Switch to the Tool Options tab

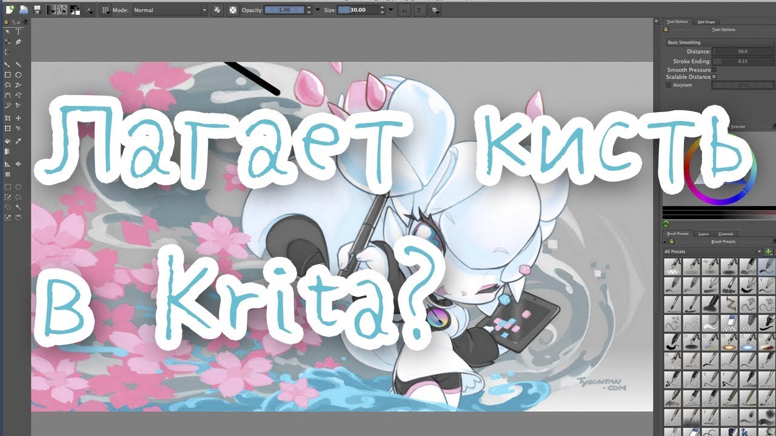[677, 22]
